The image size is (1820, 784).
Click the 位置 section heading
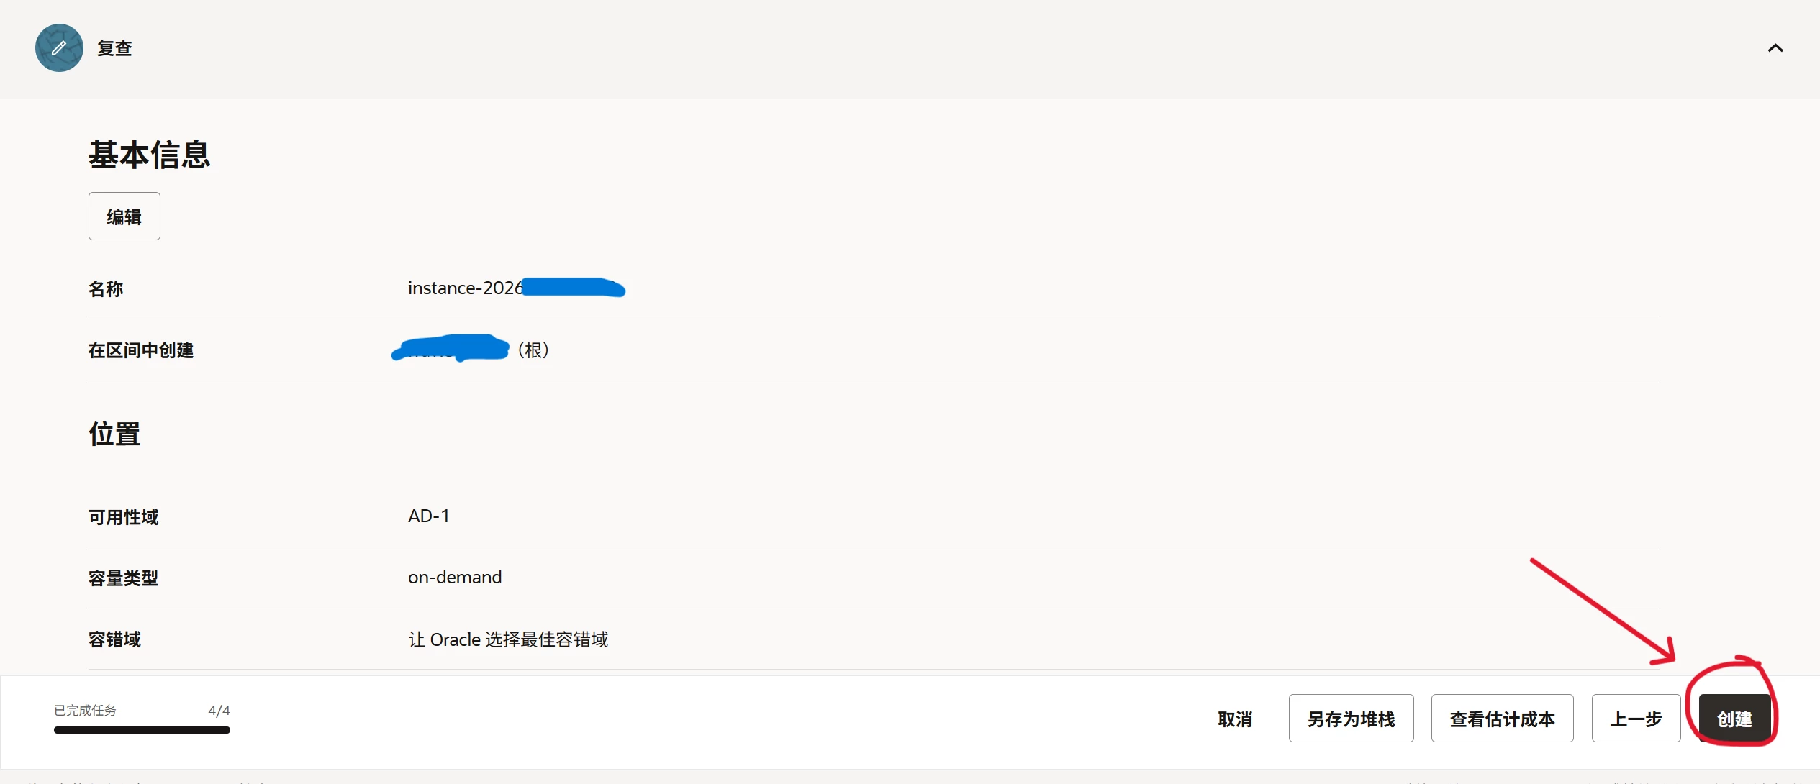pos(114,434)
